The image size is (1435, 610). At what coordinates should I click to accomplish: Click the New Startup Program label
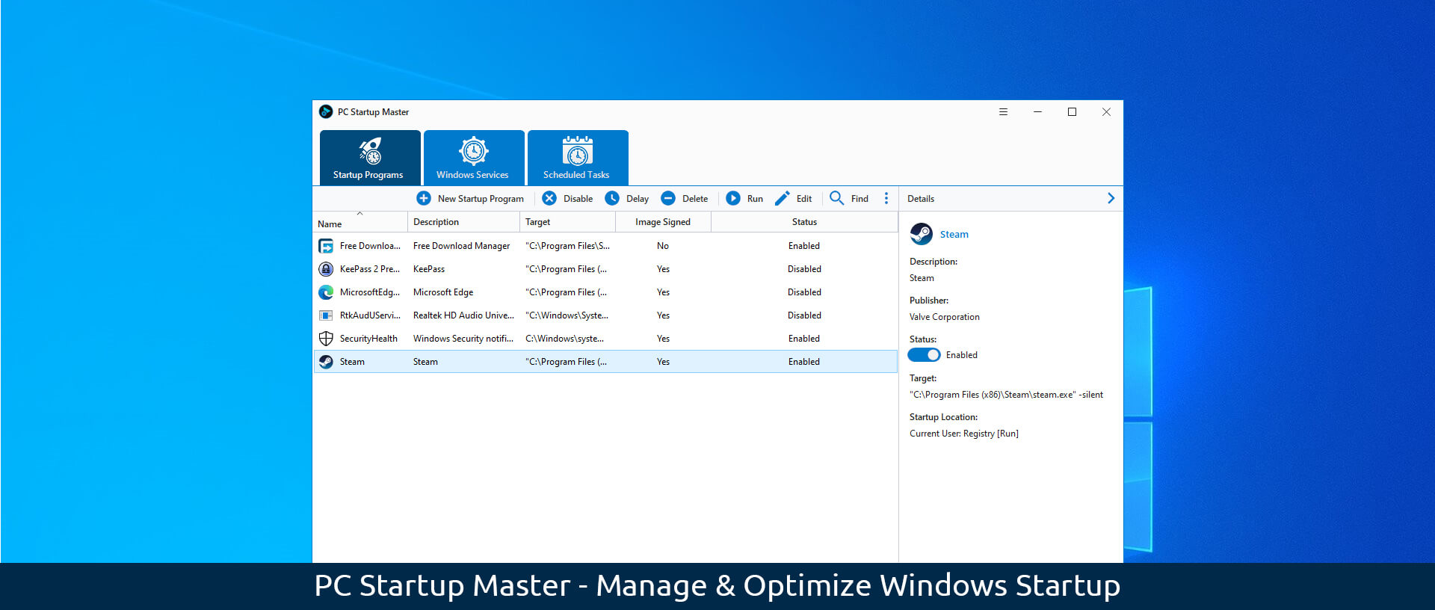click(481, 199)
